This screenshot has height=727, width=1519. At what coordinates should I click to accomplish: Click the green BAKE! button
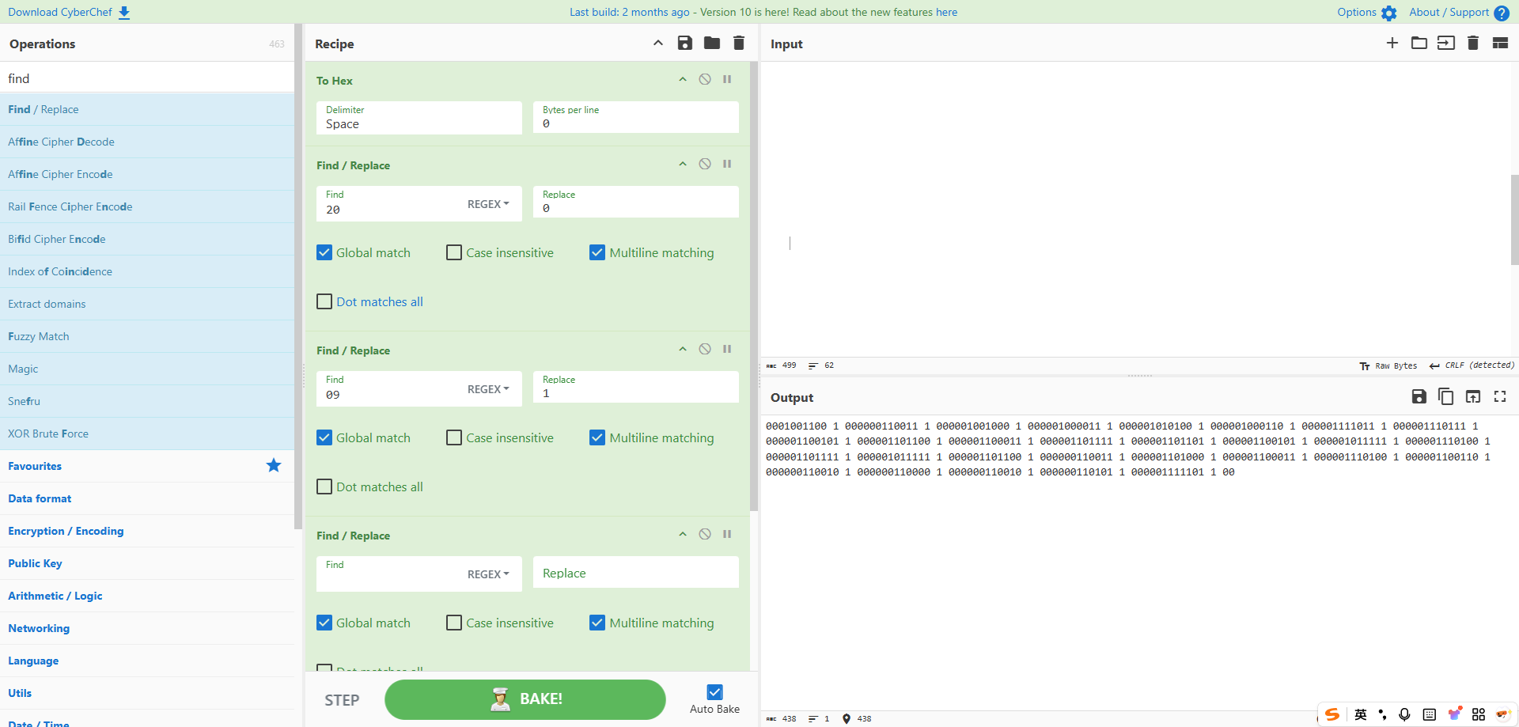tap(525, 699)
